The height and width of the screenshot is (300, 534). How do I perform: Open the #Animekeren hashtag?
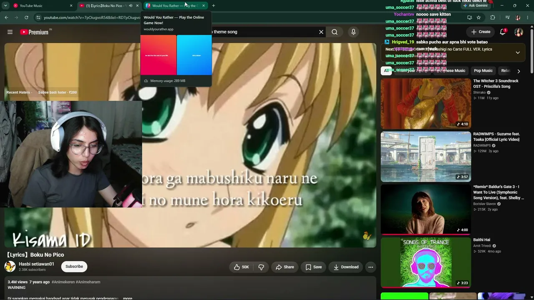click(x=63, y=282)
